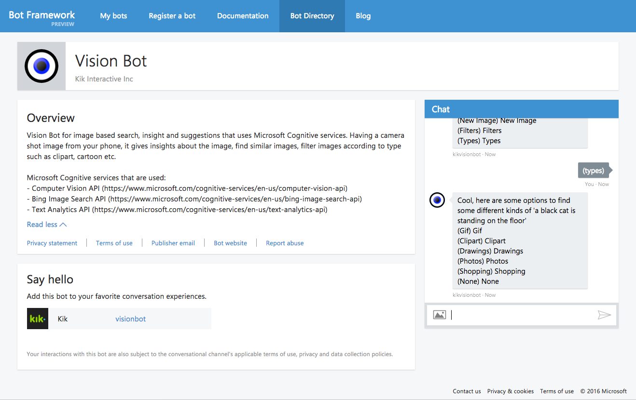The width and height of the screenshot is (636, 400).
Task: Click the Say hello heading
Action: pos(50,280)
